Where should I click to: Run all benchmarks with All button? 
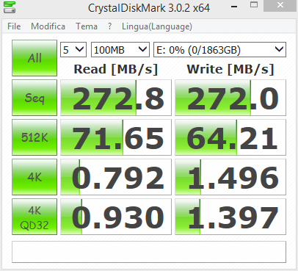[x=34, y=58]
